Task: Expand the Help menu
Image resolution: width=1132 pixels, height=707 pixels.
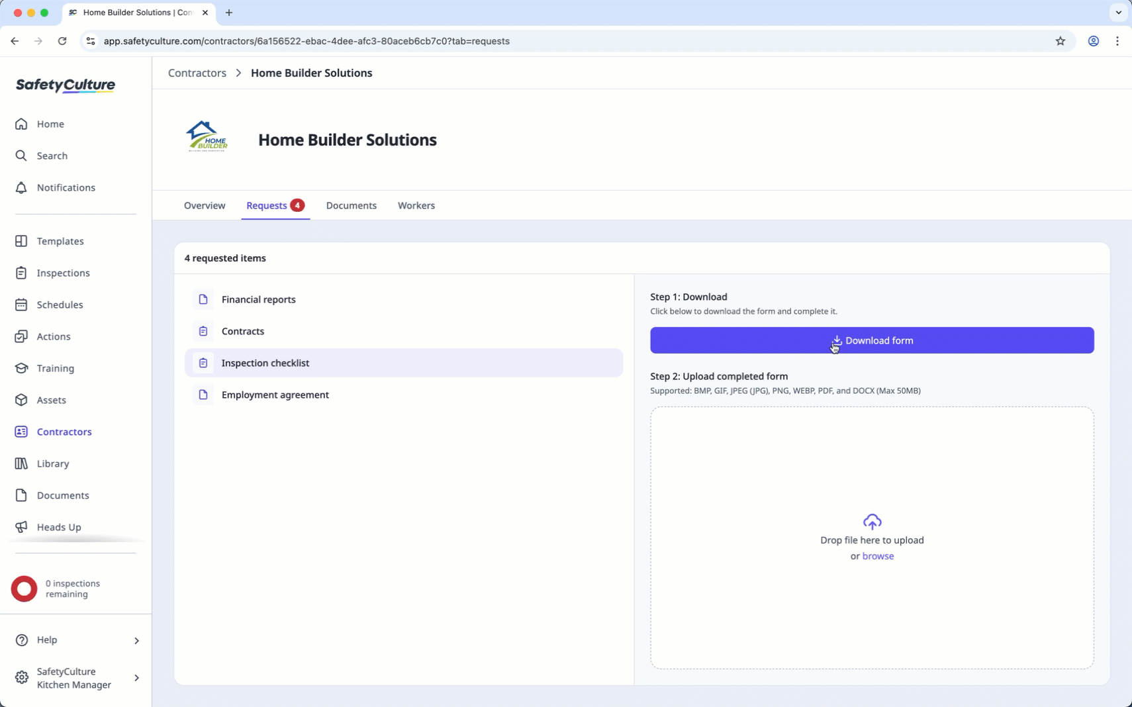Action: pos(77,640)
